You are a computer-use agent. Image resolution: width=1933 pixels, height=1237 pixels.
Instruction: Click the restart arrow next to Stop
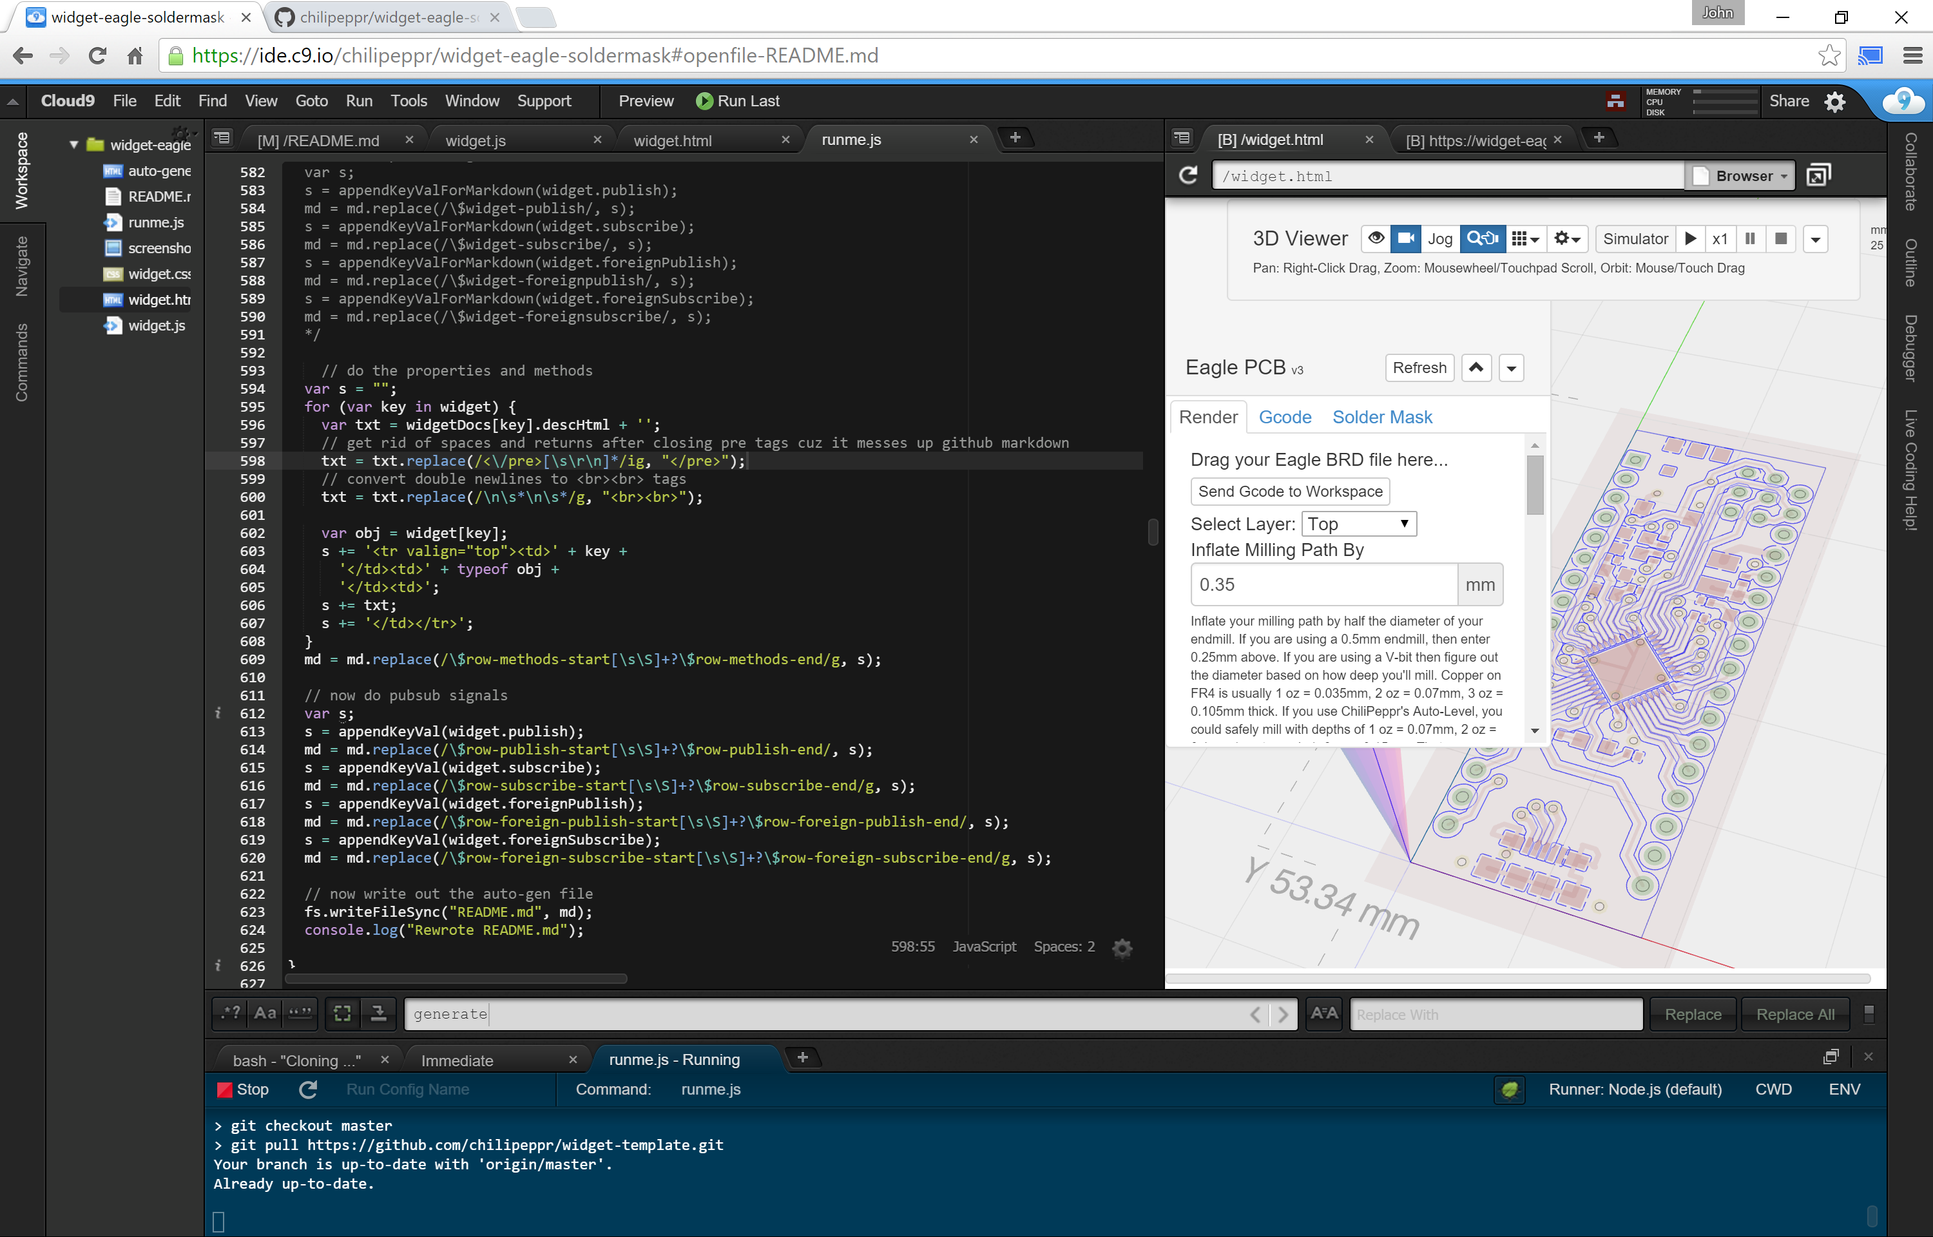[x=309, y=1090]
